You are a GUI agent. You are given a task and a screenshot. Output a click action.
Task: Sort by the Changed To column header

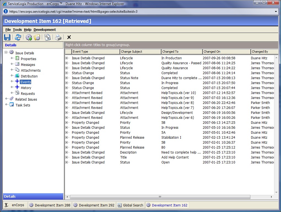coord(182,52)
